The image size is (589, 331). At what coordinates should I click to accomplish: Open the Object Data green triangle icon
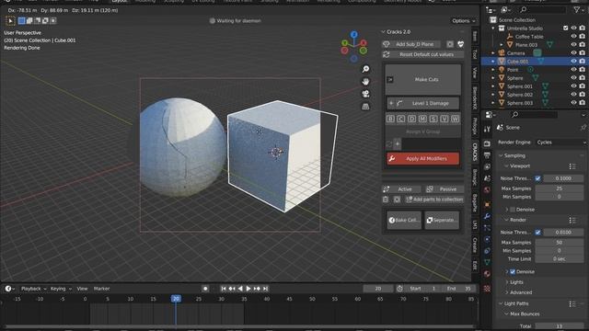(x=487, y=262)
